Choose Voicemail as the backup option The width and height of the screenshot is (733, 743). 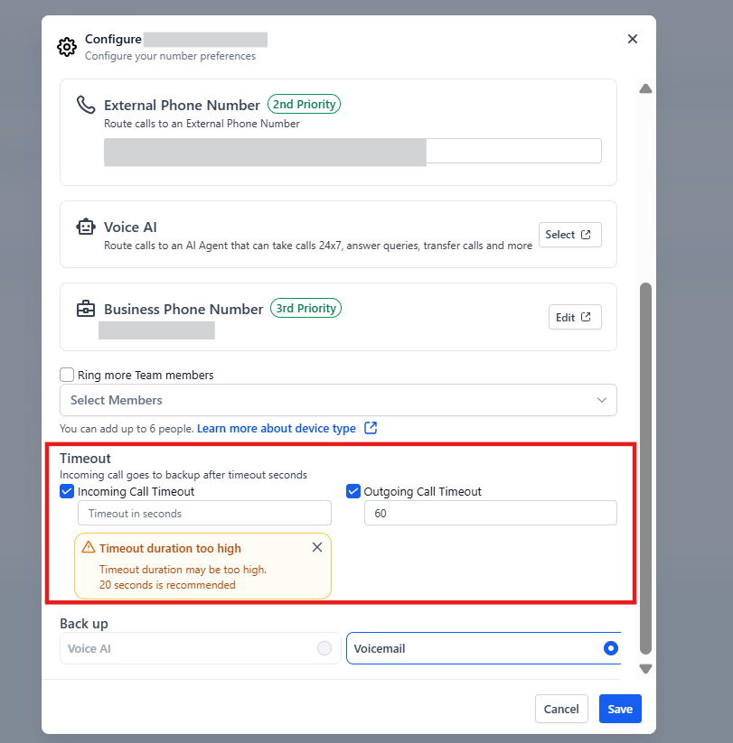[x=611, y=648]
